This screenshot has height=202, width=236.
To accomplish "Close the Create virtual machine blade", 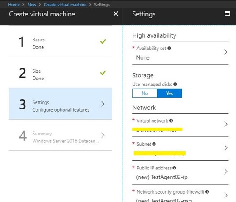I will pos(116,14).
